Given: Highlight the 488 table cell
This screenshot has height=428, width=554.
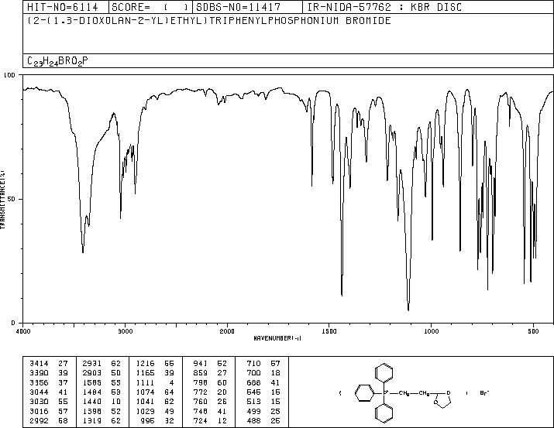Looking at the screenshot, I should coord(253,421).
